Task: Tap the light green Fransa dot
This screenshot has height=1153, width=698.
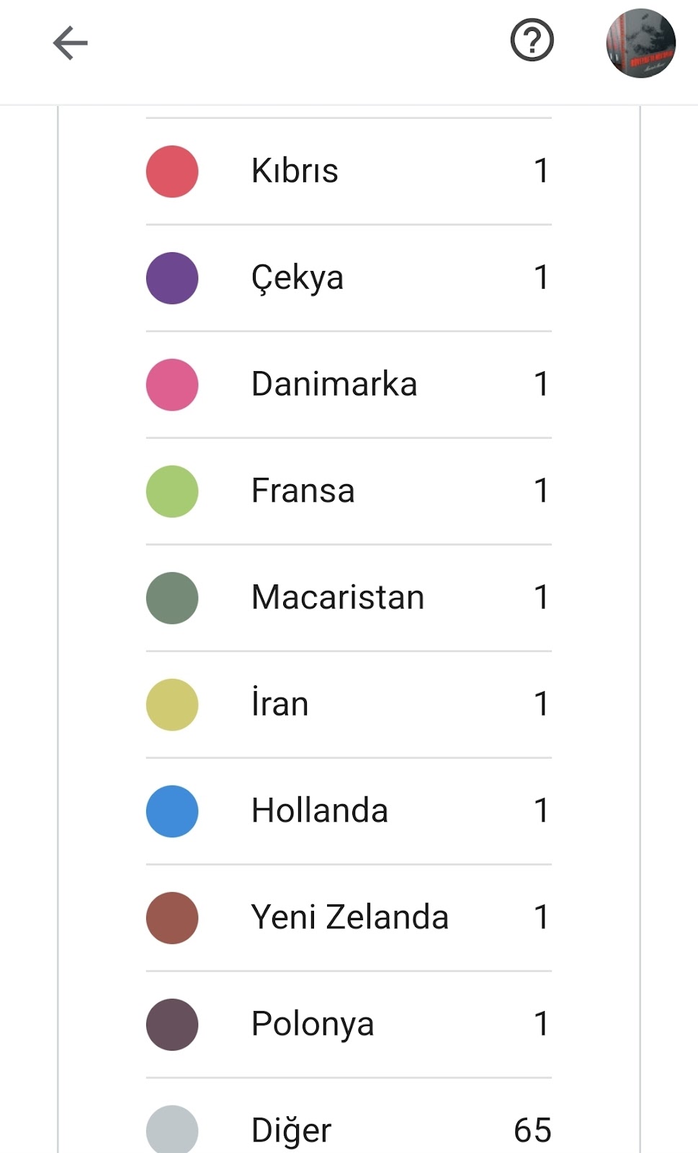Action: point(172,491)
